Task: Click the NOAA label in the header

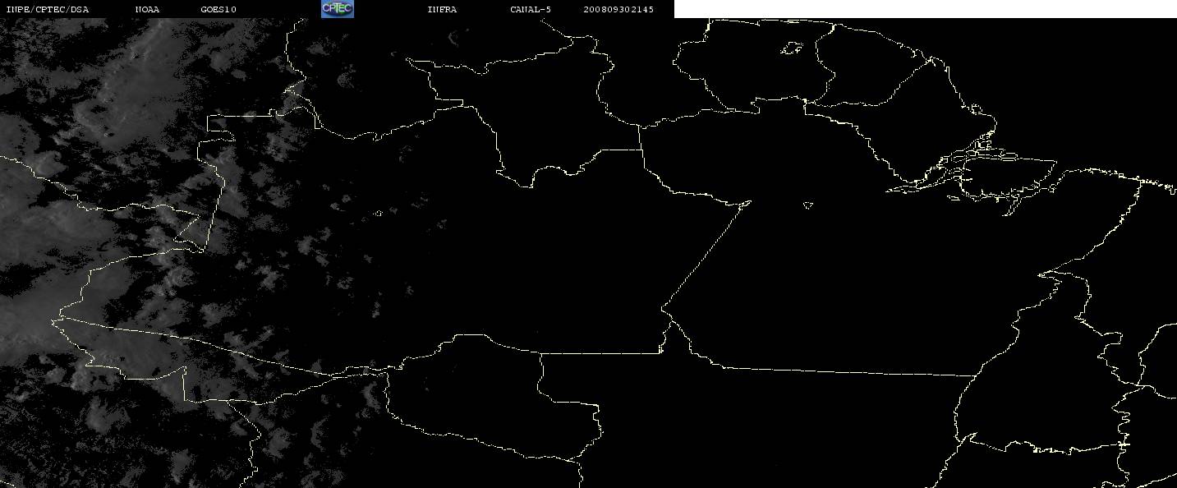Action: click(x=148, y=10)
